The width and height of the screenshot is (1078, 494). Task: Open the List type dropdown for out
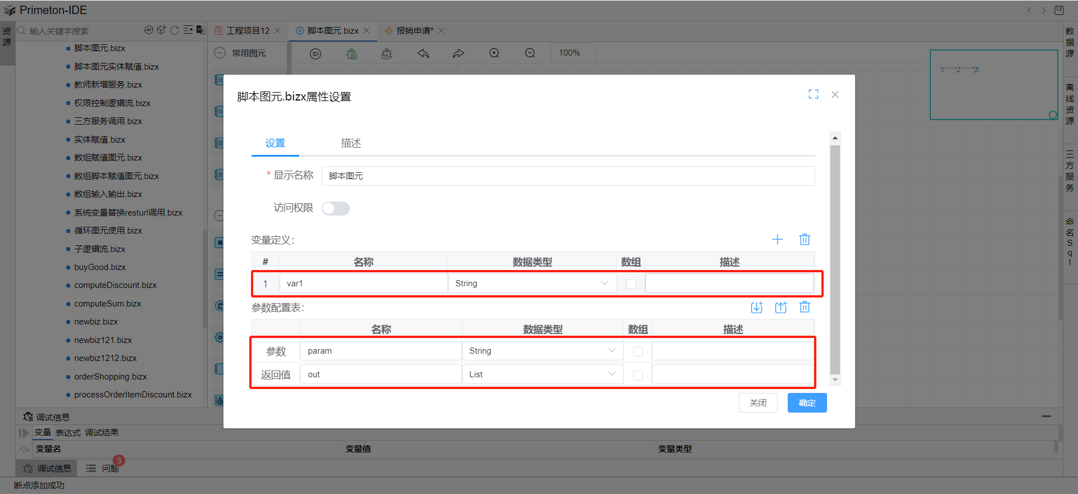[x=542, y=374]
